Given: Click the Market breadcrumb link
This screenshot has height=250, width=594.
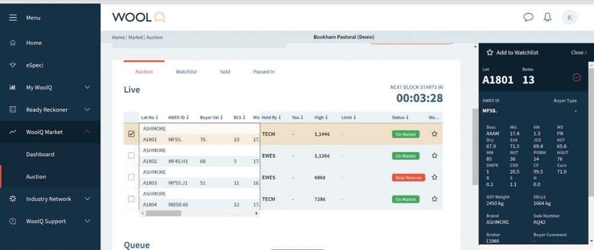Looking at the screenshot, I should [x=136, y=38].
